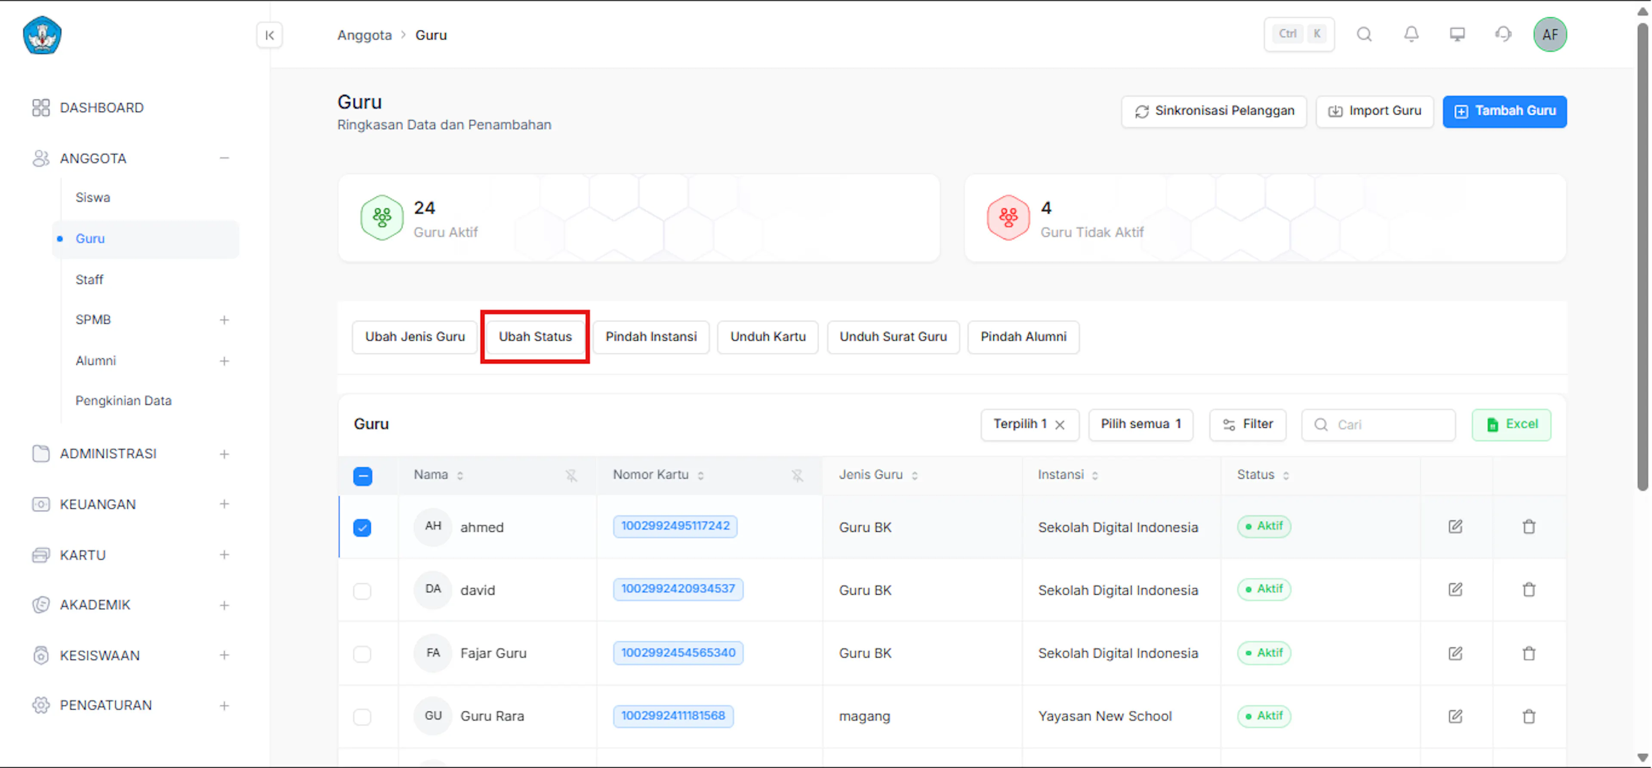This screenshot has height=768, width=1652.
Task: Expand the SPMB submenu
Action: [x=224, y=320]
